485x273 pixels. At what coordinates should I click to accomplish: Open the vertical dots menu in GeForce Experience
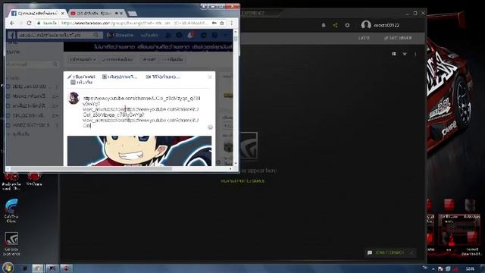(415, 54)
